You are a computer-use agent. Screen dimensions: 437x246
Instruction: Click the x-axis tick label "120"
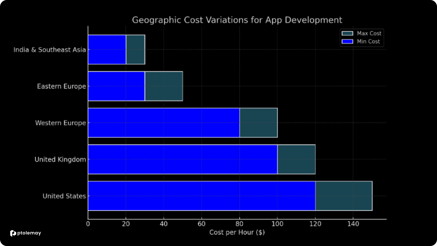315,224
